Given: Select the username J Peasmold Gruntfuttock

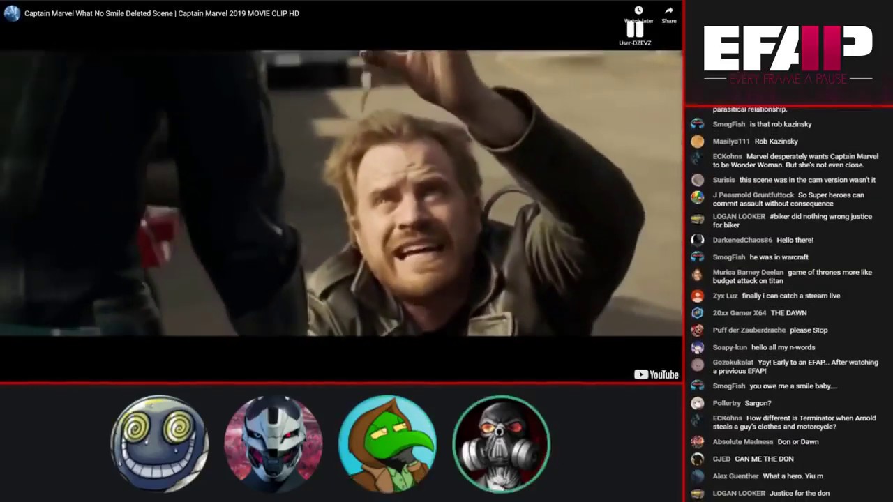Looking at the screenshot, I should click(x=753, y=195).
